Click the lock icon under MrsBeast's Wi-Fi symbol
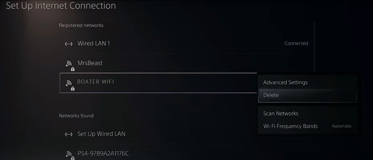373x160 pixels. click(73, 69)
